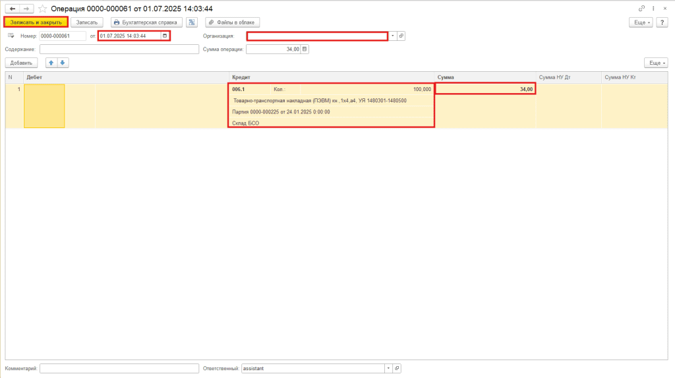Open the calendar picker beside the date

pos(165,36)
